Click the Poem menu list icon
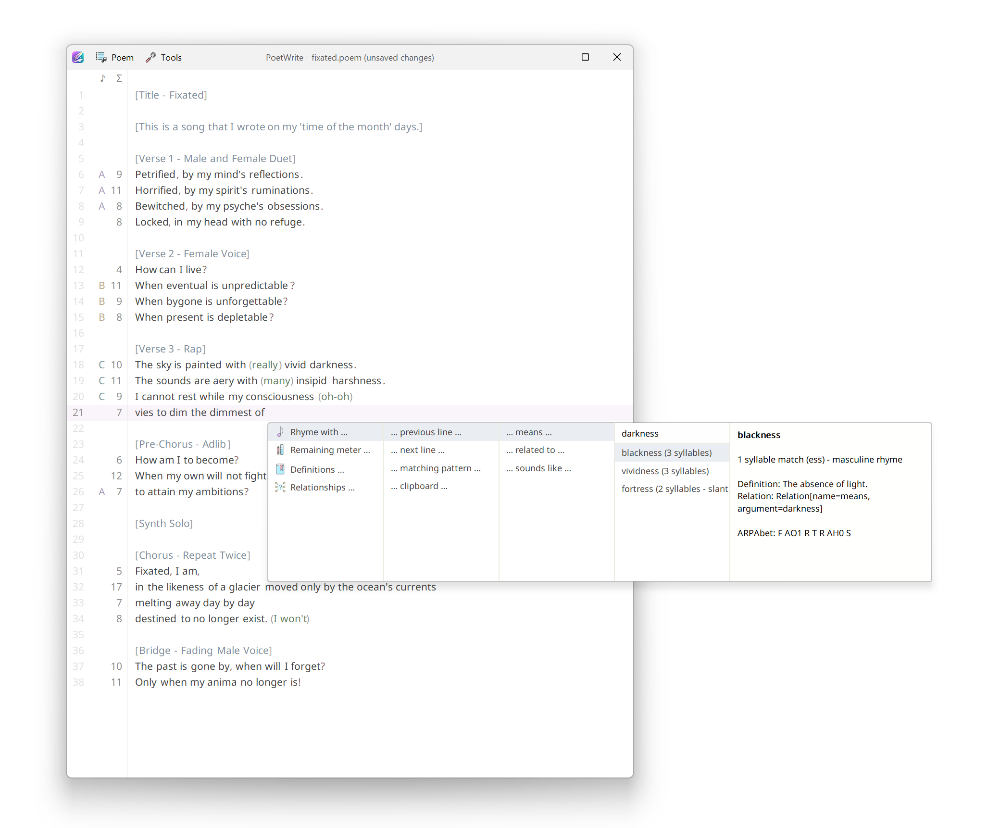The image size is (1000, 828). click(101, 57)
